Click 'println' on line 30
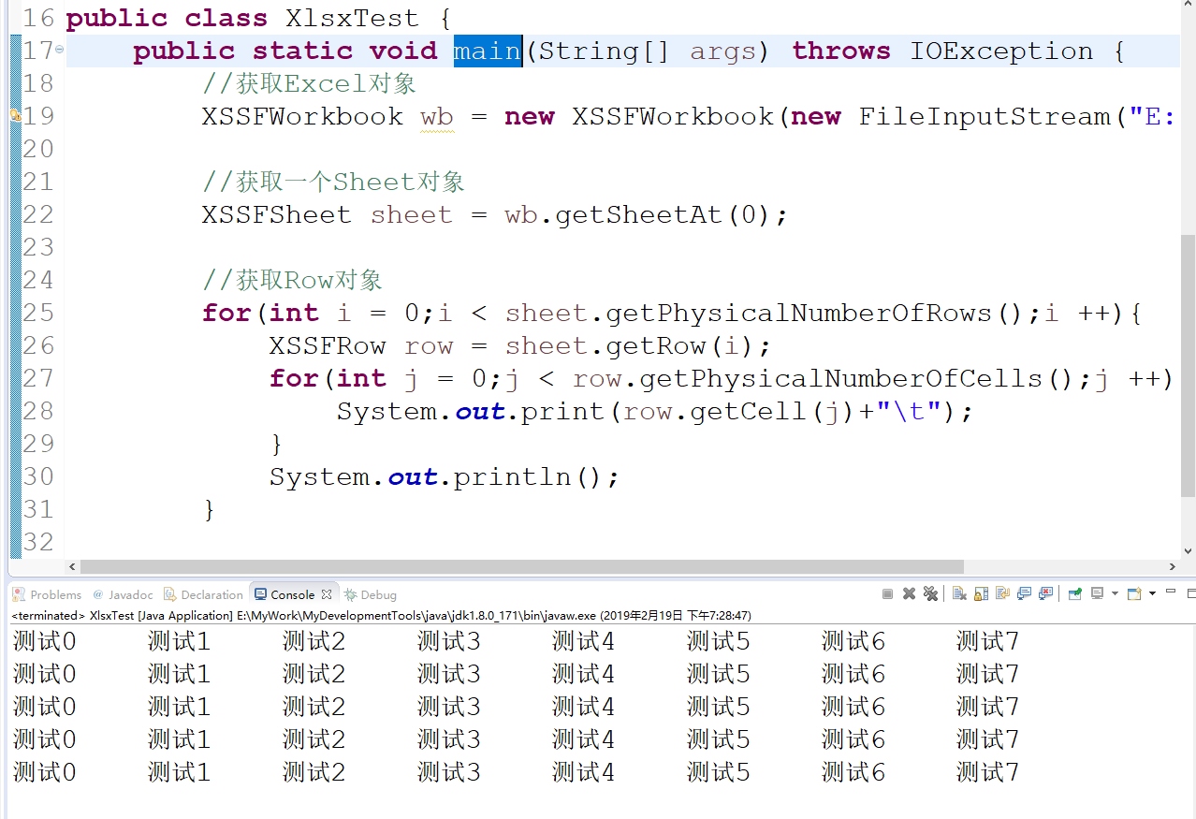Viewport: 1196px width, 819px height. point(512,477)
